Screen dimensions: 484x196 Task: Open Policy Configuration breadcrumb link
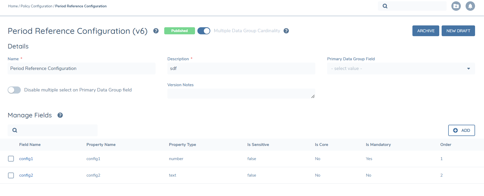[x=36, y=6]
